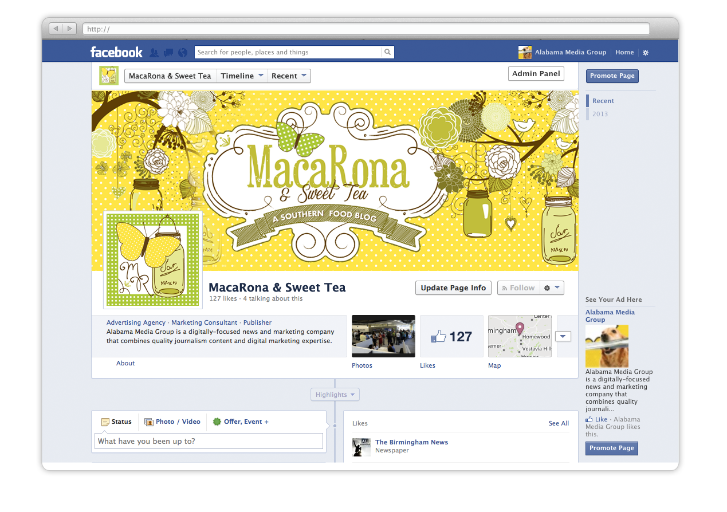Screen dimensions: 727x512
Task: Open friend requests icon
Action: [154, 53]
